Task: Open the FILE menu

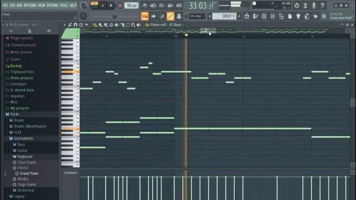Action: tap(5, 5)
